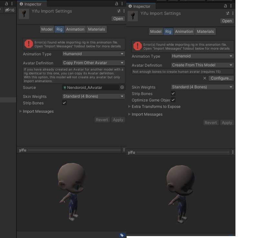Click Yifu model thumbnail in left Inspector
The height and width of the screenshot is (238, 260).
pyautogui.click(x=24, y=14)
